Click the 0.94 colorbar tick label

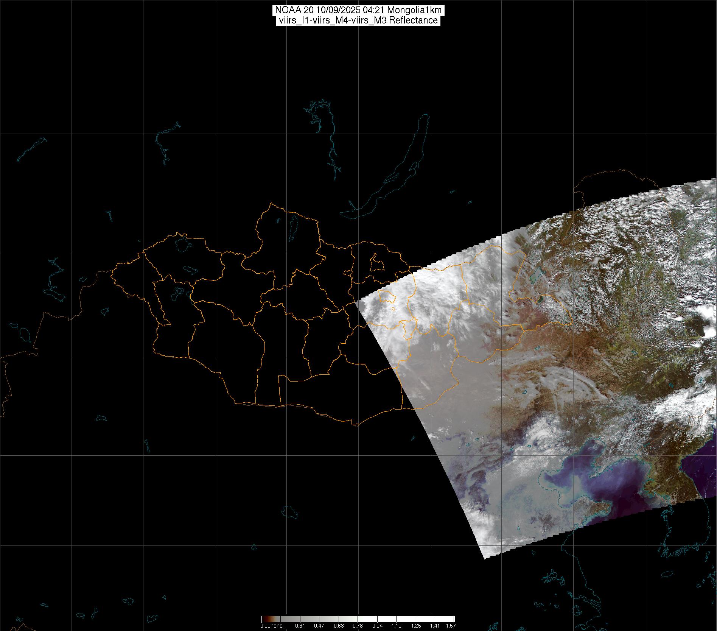[x=377, y=626]
